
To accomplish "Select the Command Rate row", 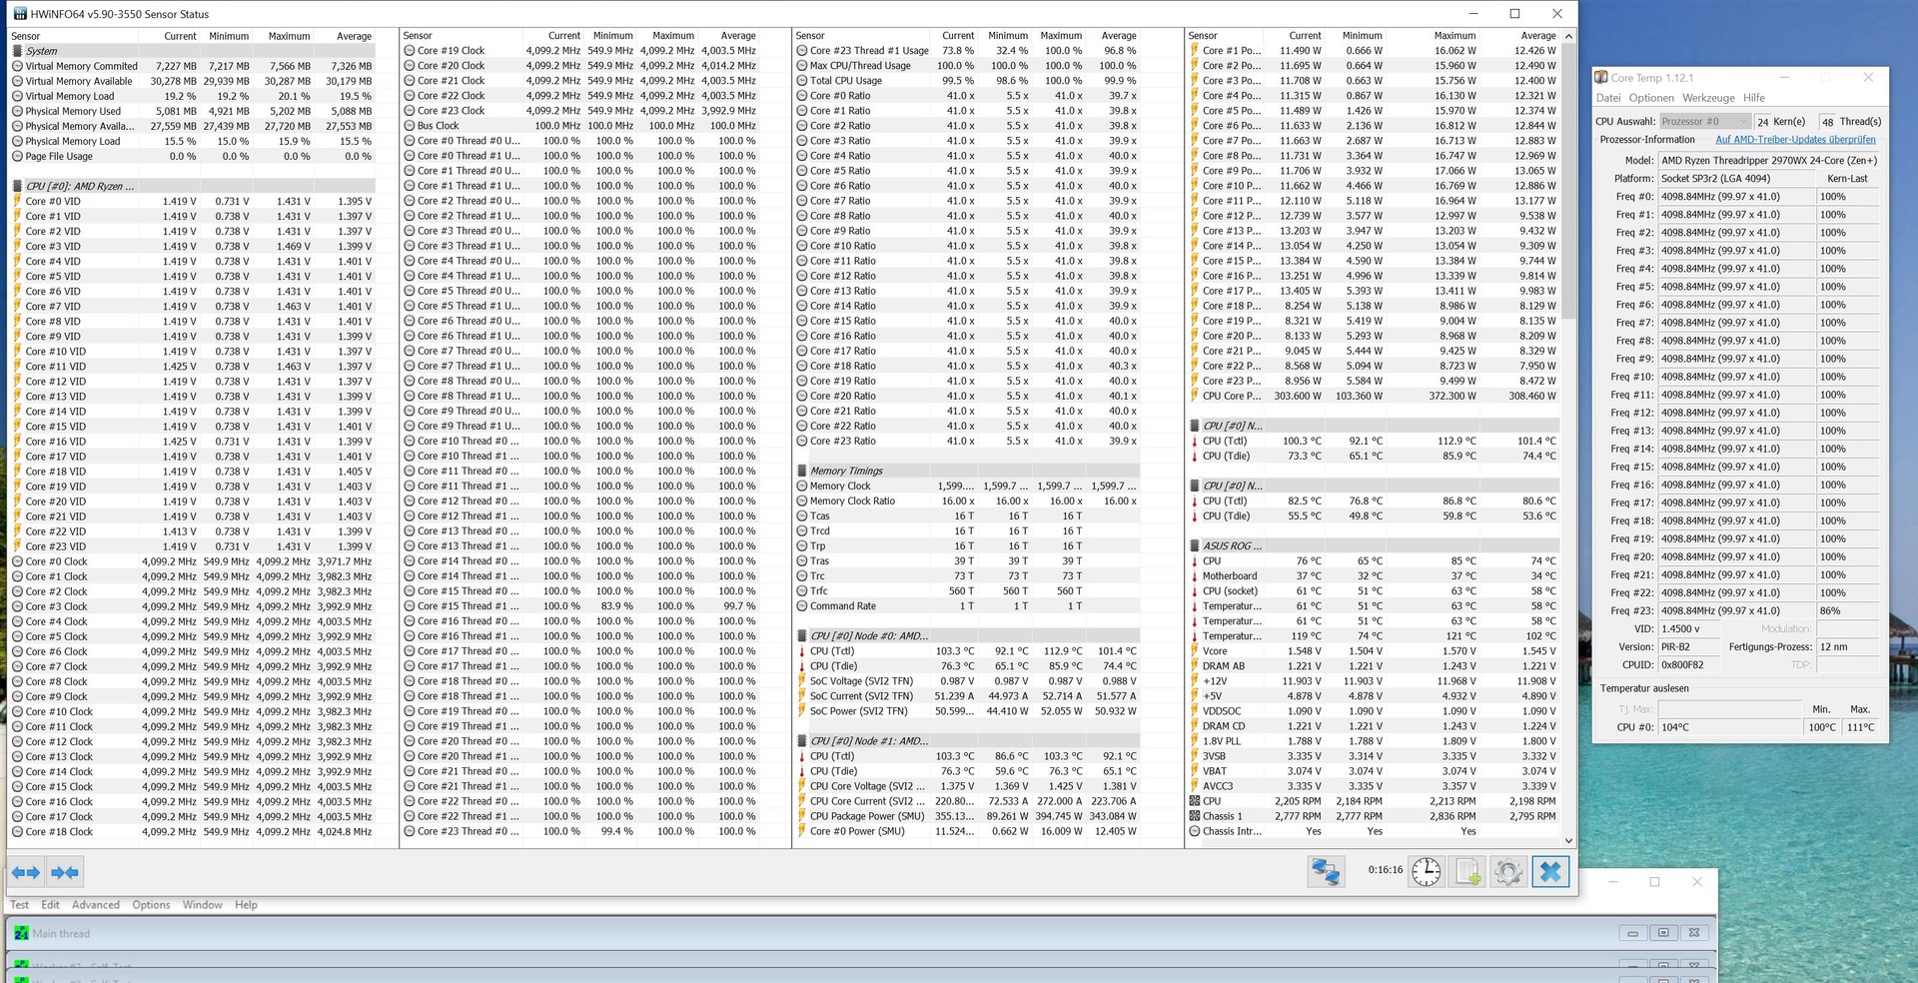I will (x=969, y=606).
